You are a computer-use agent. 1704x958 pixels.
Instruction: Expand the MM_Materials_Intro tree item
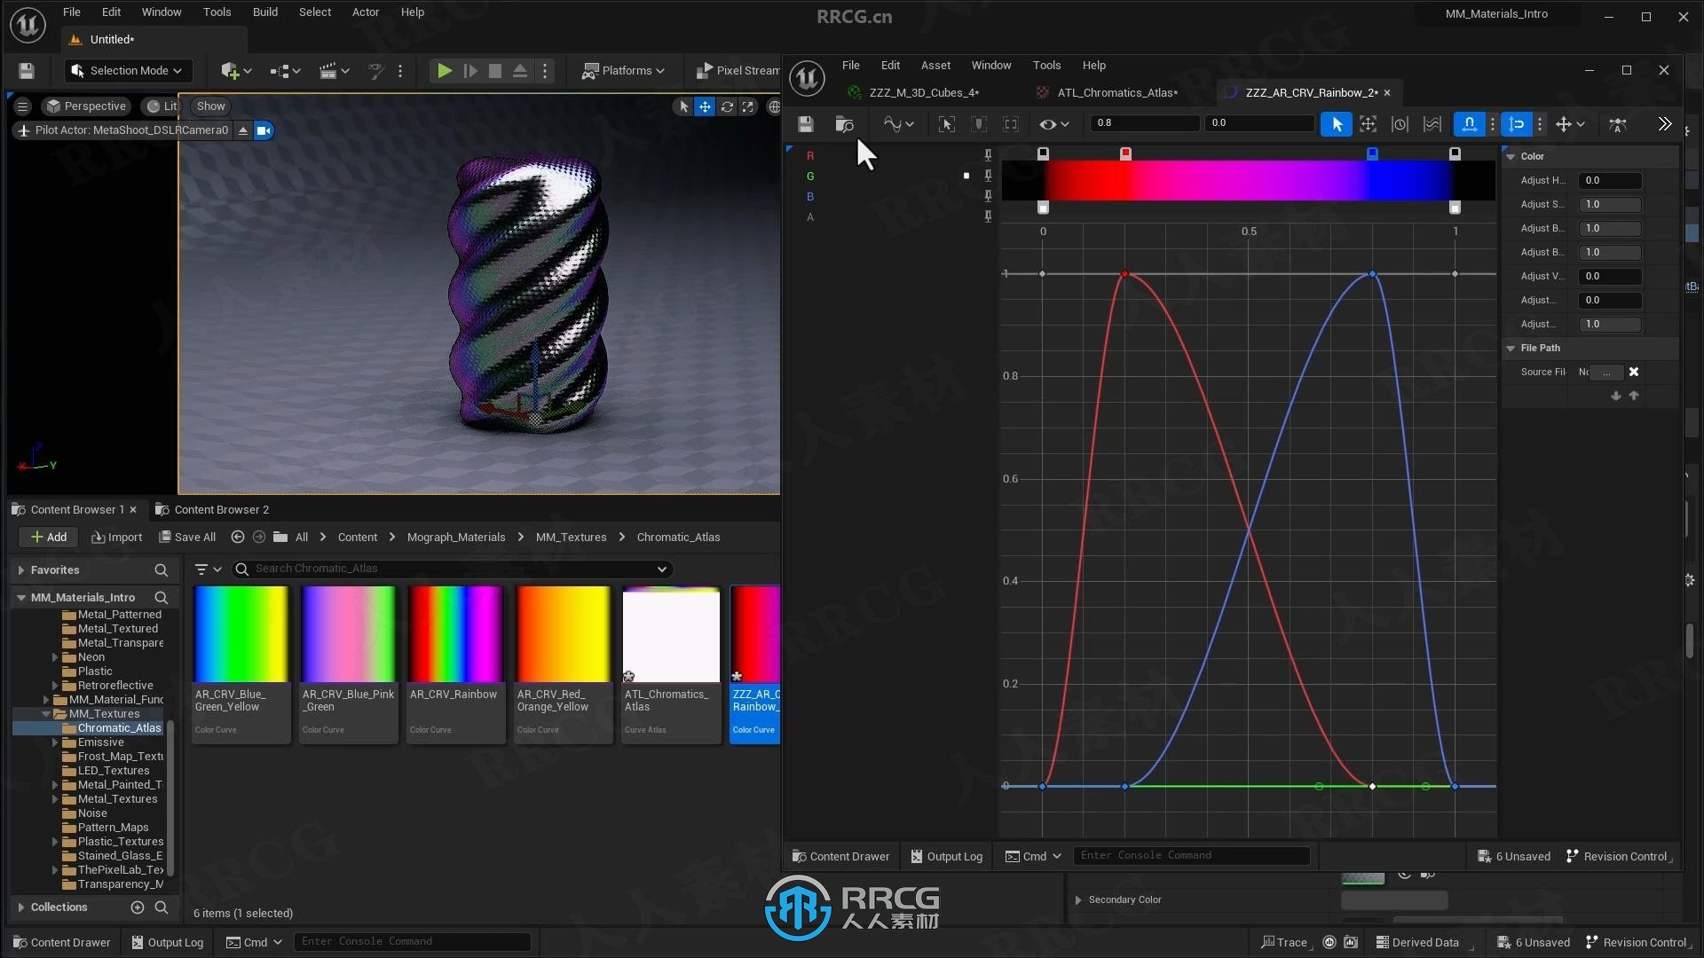point(20,597)
